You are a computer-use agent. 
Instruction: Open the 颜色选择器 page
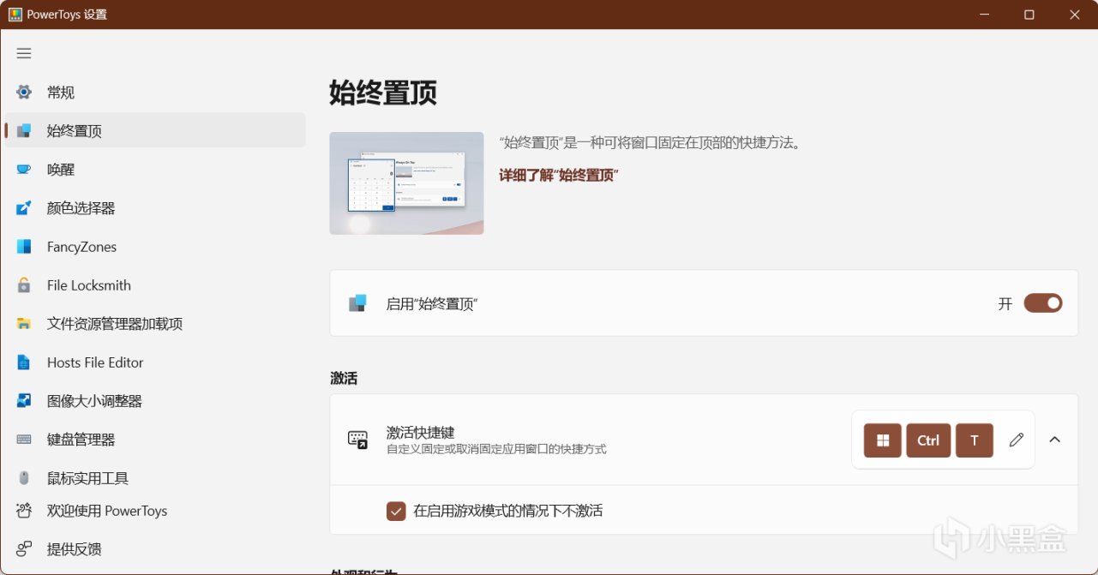pos(155,208)
